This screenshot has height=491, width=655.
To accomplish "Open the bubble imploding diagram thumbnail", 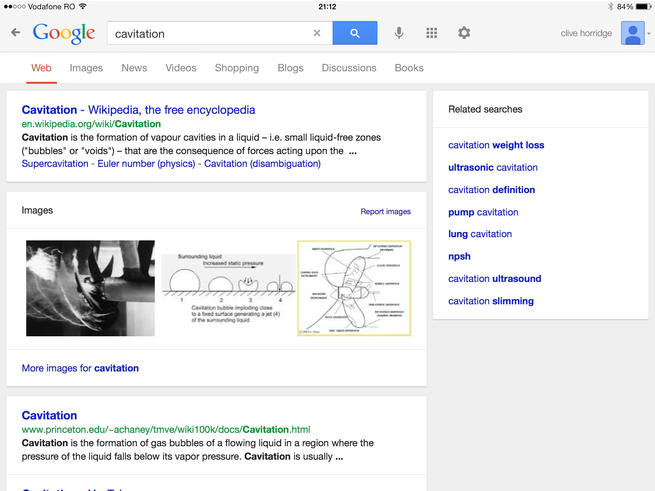I will pyautogui.click(x=229, y=288).
